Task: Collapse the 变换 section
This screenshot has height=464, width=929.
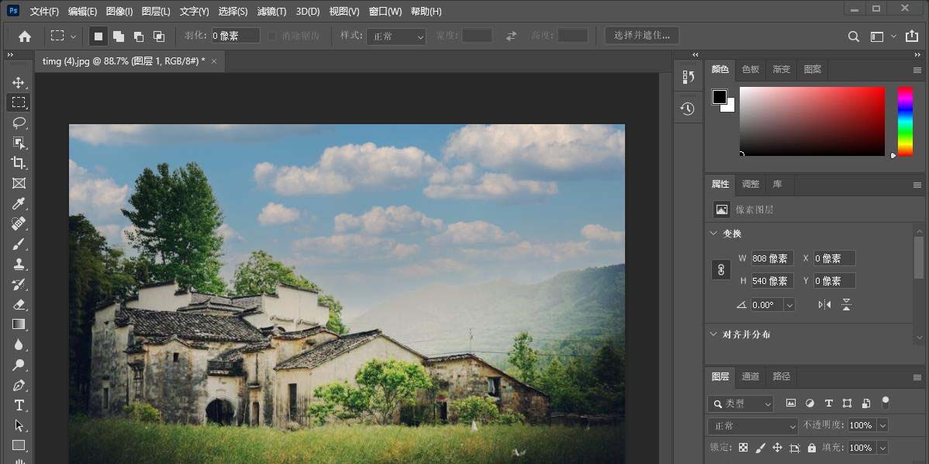Action: click(713, 233)
